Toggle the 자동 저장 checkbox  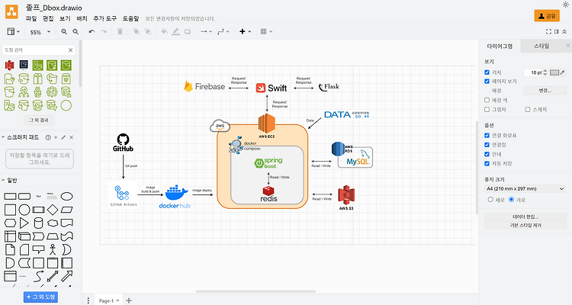[x=487, y=163]
